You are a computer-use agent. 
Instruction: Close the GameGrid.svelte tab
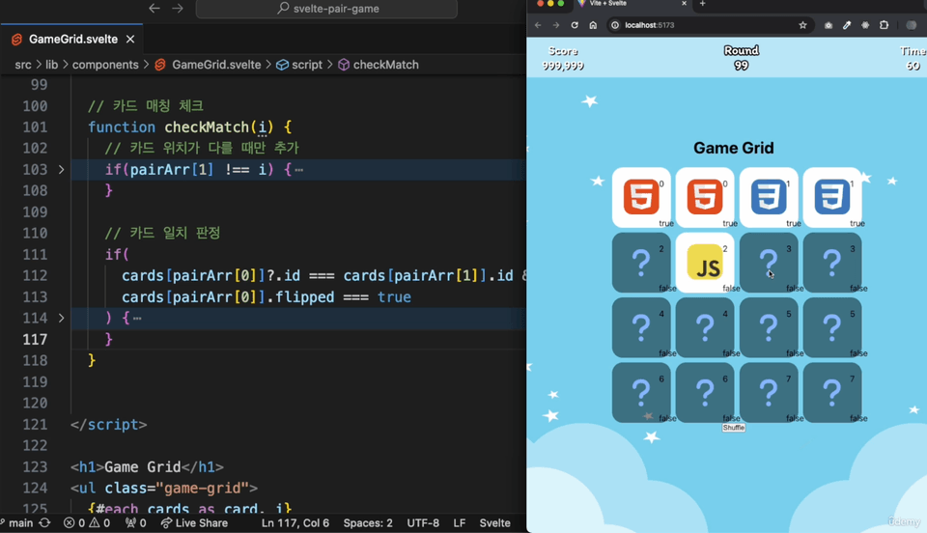tap(130, 39)
